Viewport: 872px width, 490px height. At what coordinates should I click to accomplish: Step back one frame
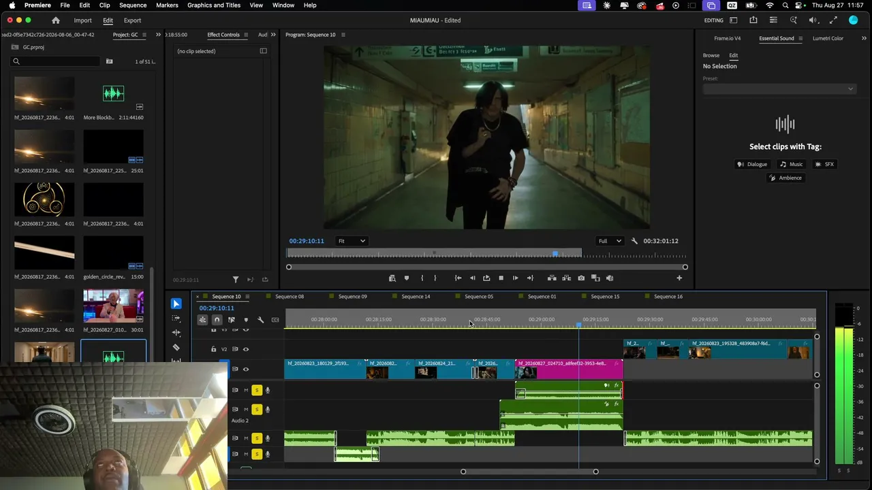[x=472, y=278]
